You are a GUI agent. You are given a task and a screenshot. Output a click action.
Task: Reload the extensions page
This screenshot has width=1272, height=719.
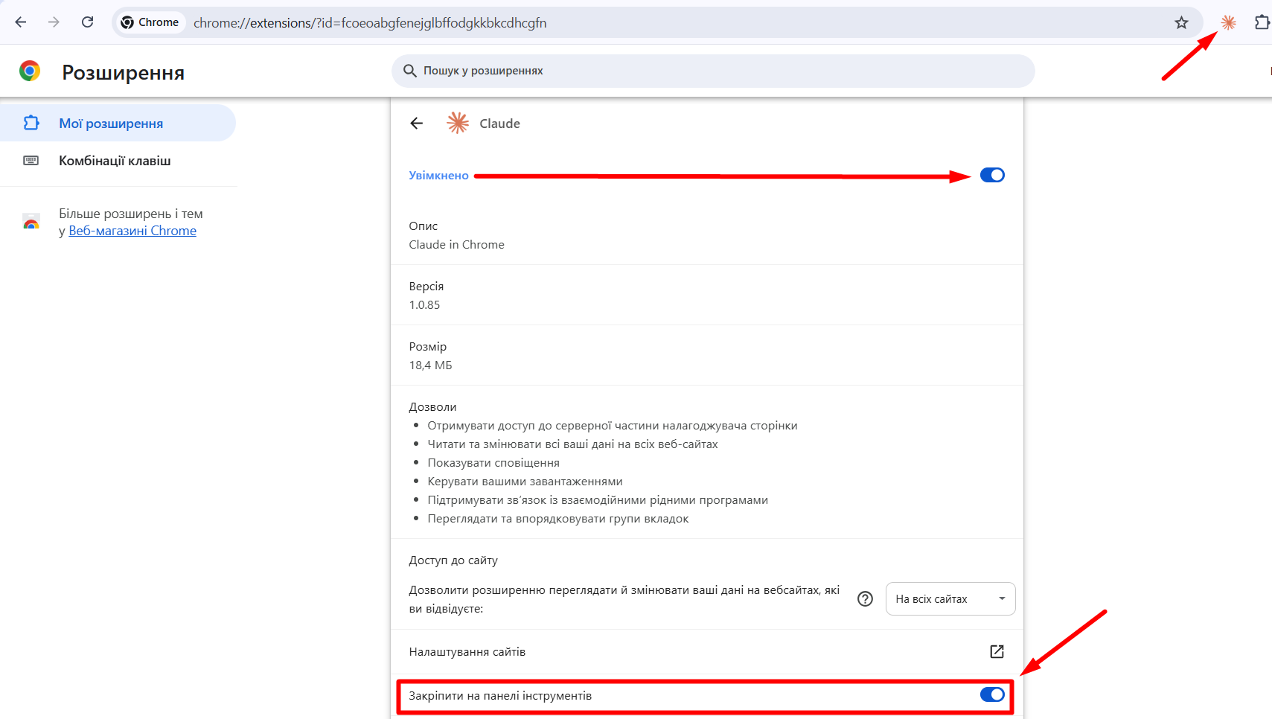click(x=87, y=22)
